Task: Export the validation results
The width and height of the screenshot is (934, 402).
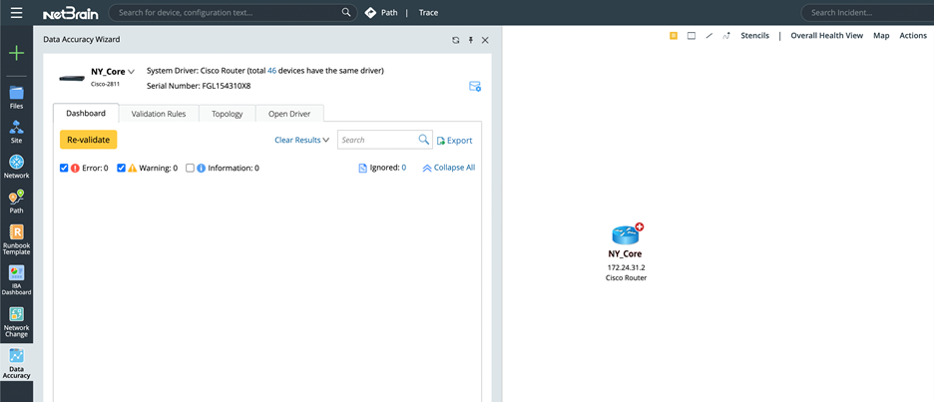Action: (454, 141)
